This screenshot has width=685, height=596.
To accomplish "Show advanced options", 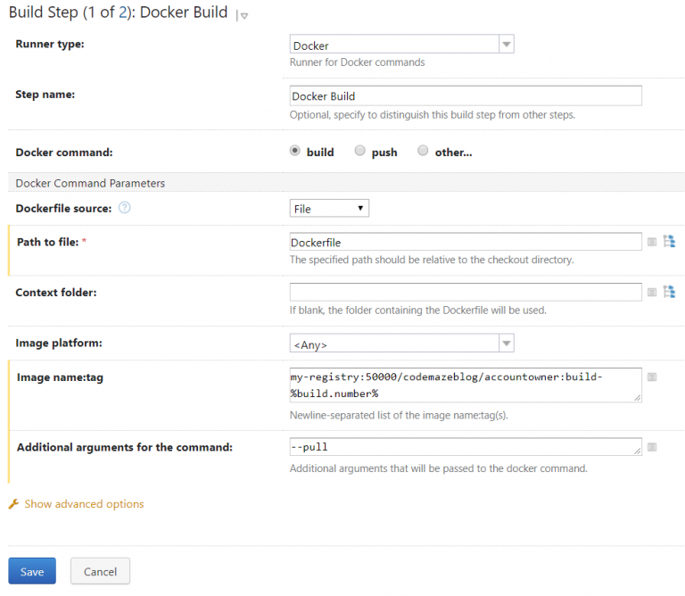I will click(84, 504).
